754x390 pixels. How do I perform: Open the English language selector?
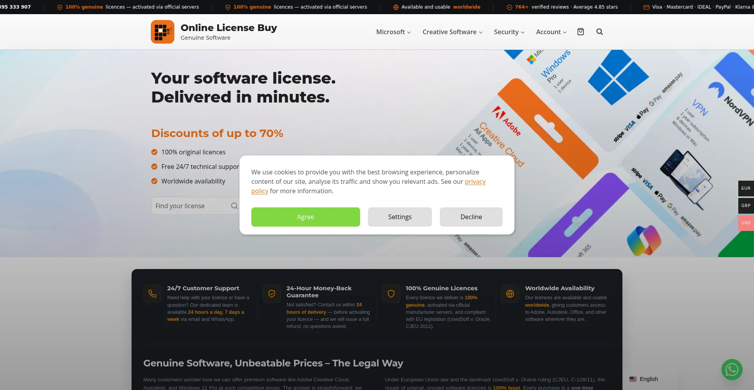pos(644,379)
